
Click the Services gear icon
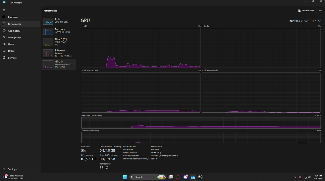4,58
